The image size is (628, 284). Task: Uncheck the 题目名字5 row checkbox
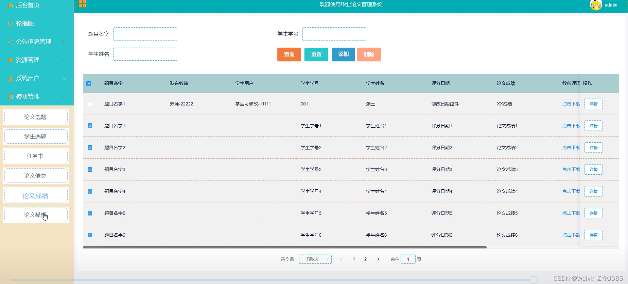click(x=90, y=213)
